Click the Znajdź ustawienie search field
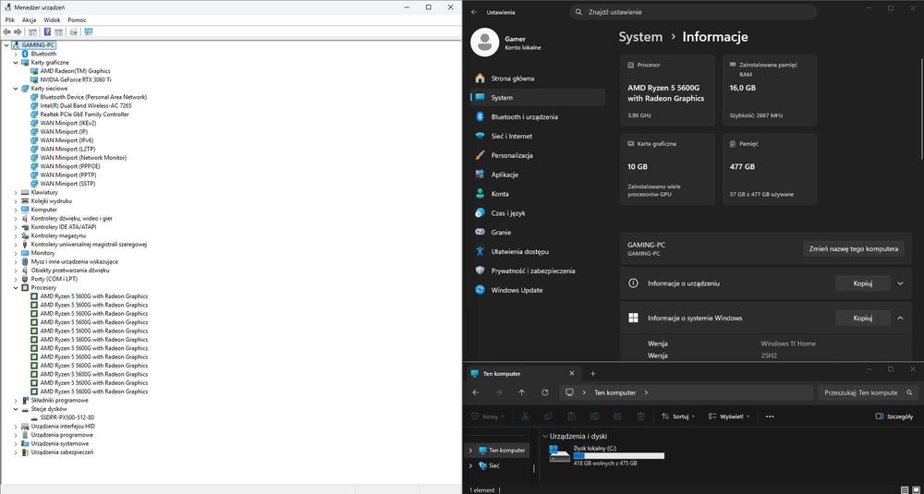 point(693,12)
